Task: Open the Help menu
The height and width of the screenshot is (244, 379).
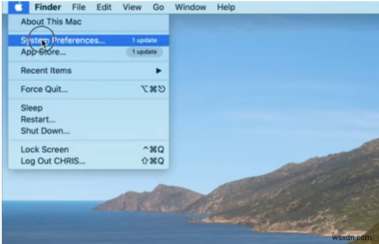Action: point(226,7)
